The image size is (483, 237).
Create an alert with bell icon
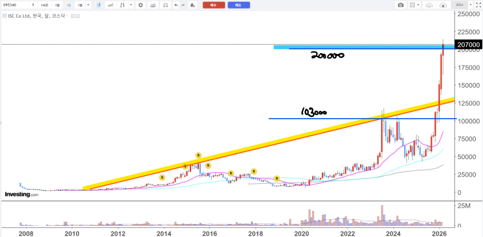coord(192,5)
